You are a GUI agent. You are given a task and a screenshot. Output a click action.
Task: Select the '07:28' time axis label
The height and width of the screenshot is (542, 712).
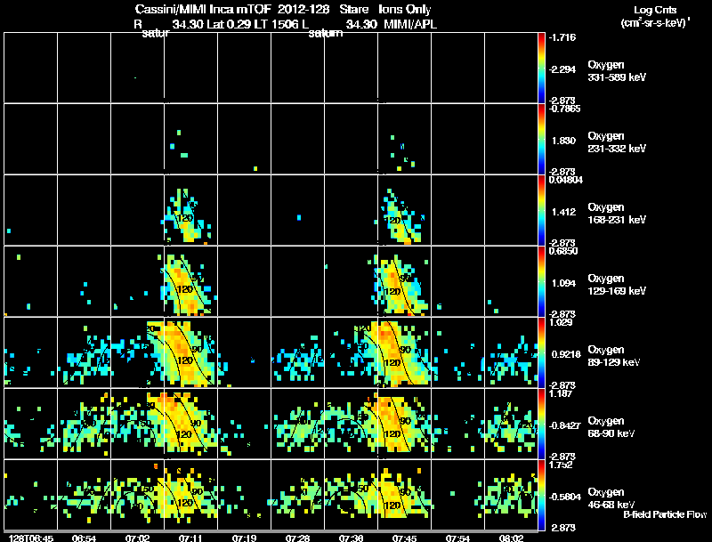[298, 538]
